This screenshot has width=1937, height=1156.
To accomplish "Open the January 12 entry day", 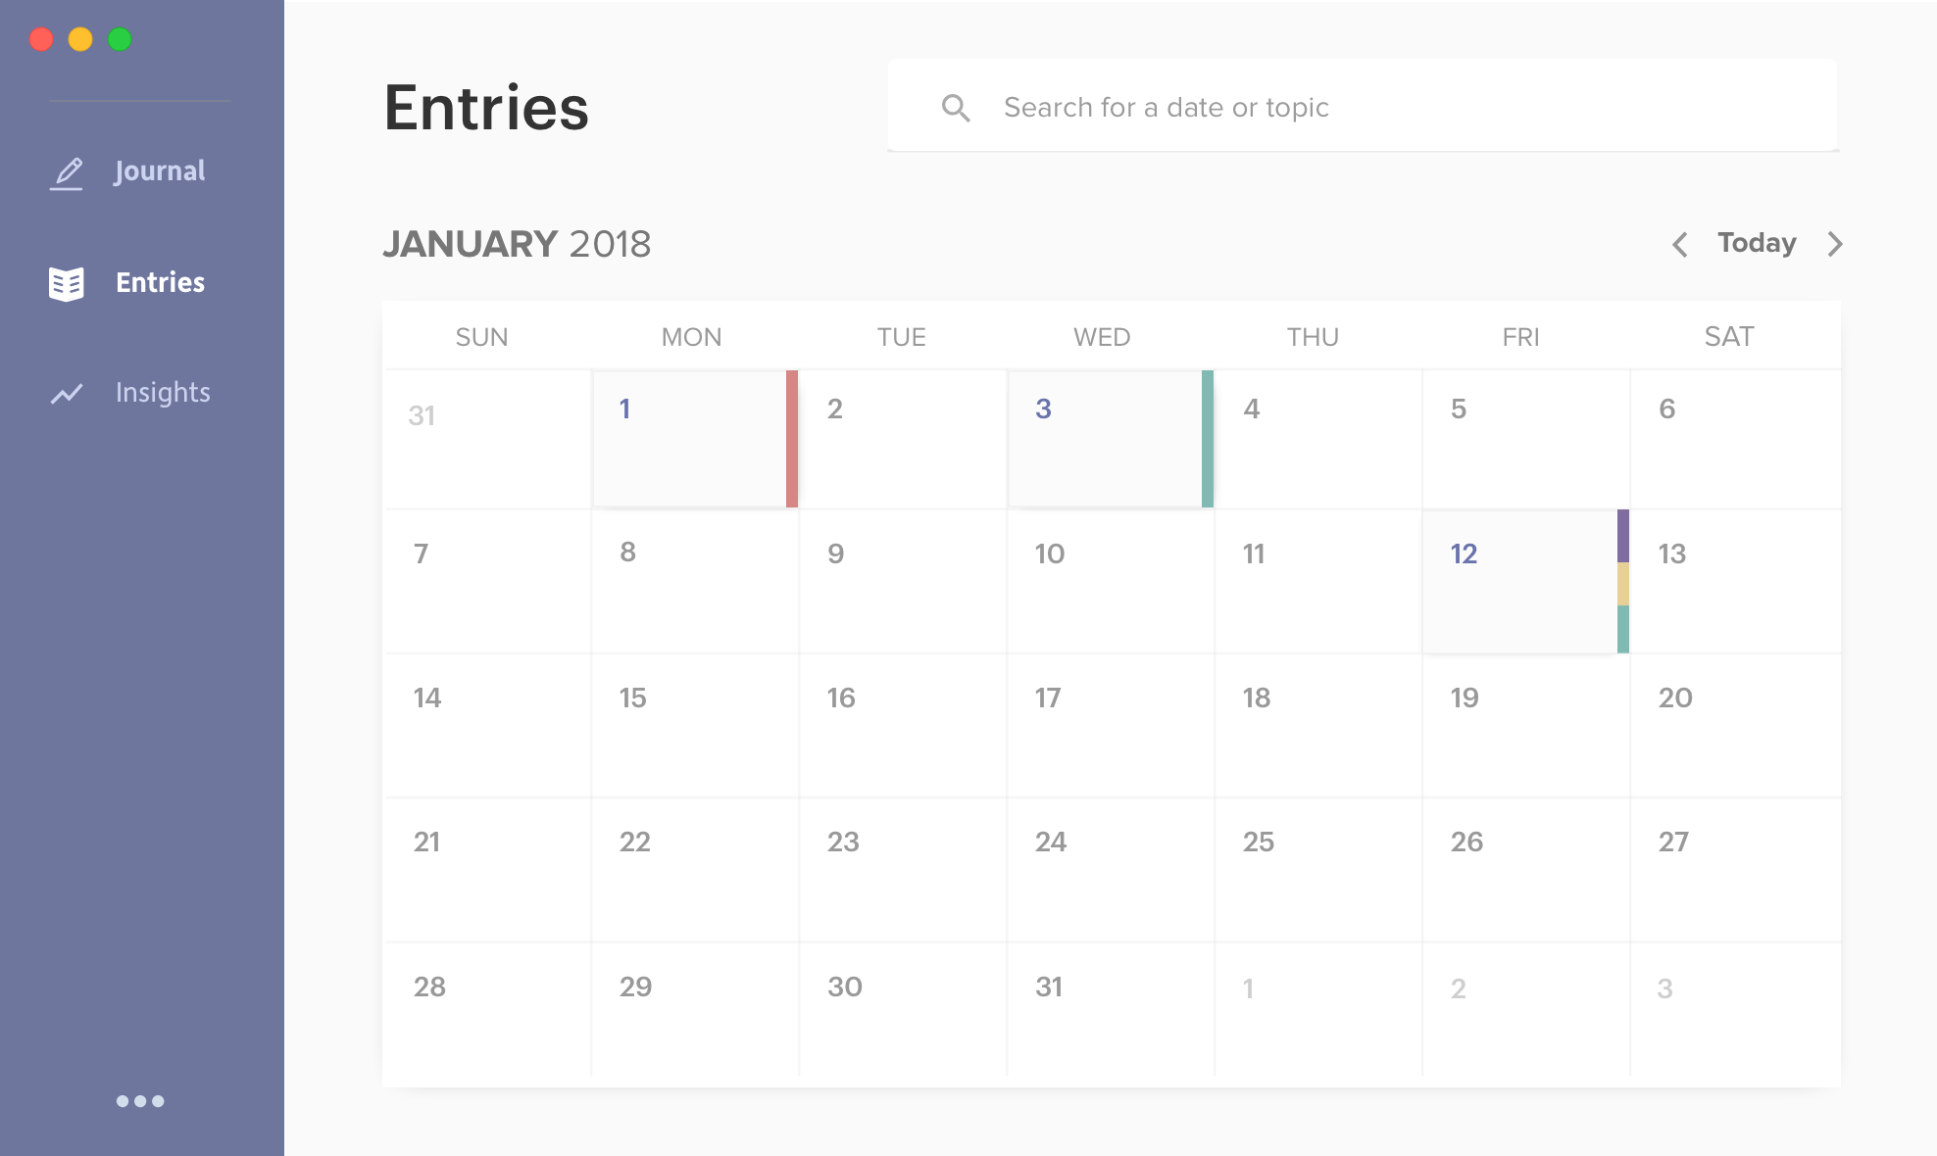I will (x=1517, y=581).
